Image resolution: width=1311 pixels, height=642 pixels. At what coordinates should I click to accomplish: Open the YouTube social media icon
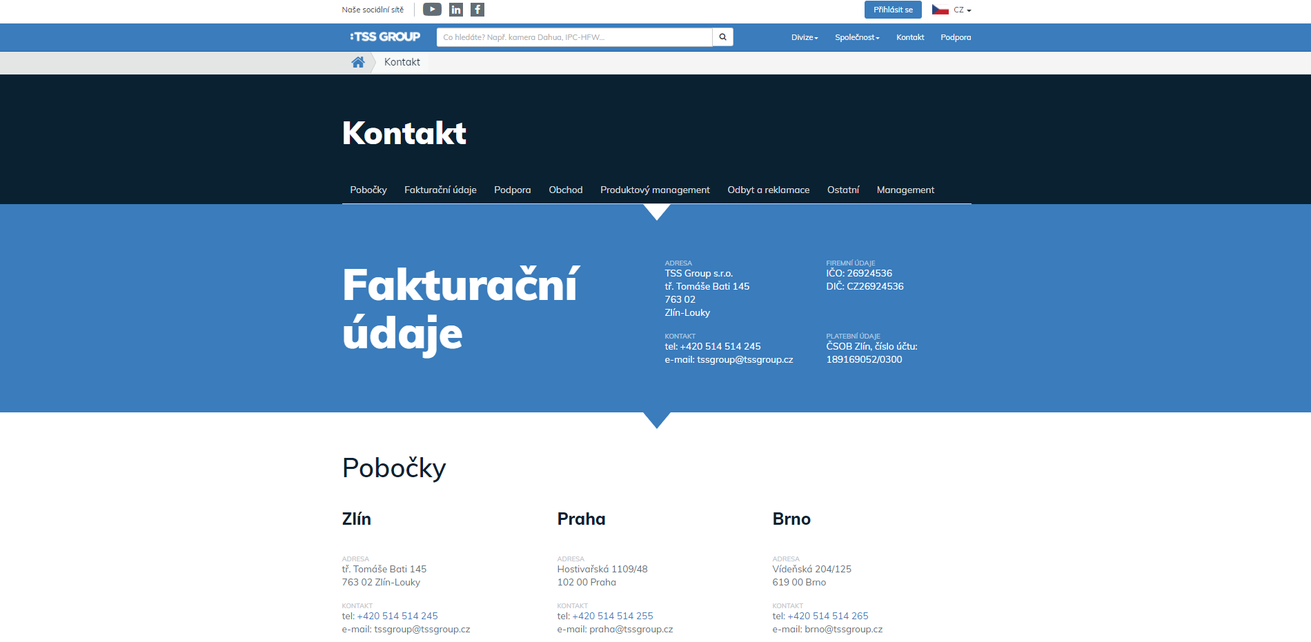pyautogui.click(x=432, y=10)
